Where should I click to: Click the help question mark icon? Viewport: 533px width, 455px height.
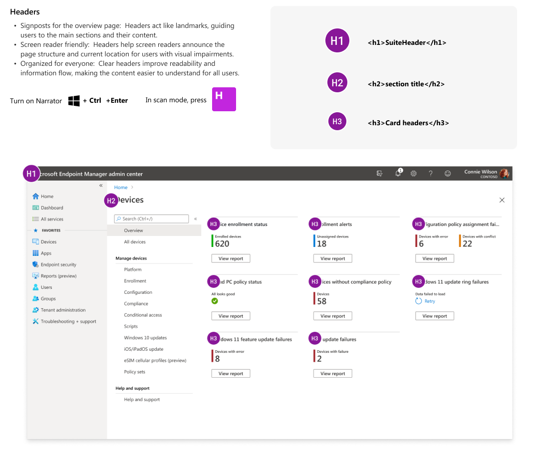coord(430,174)
